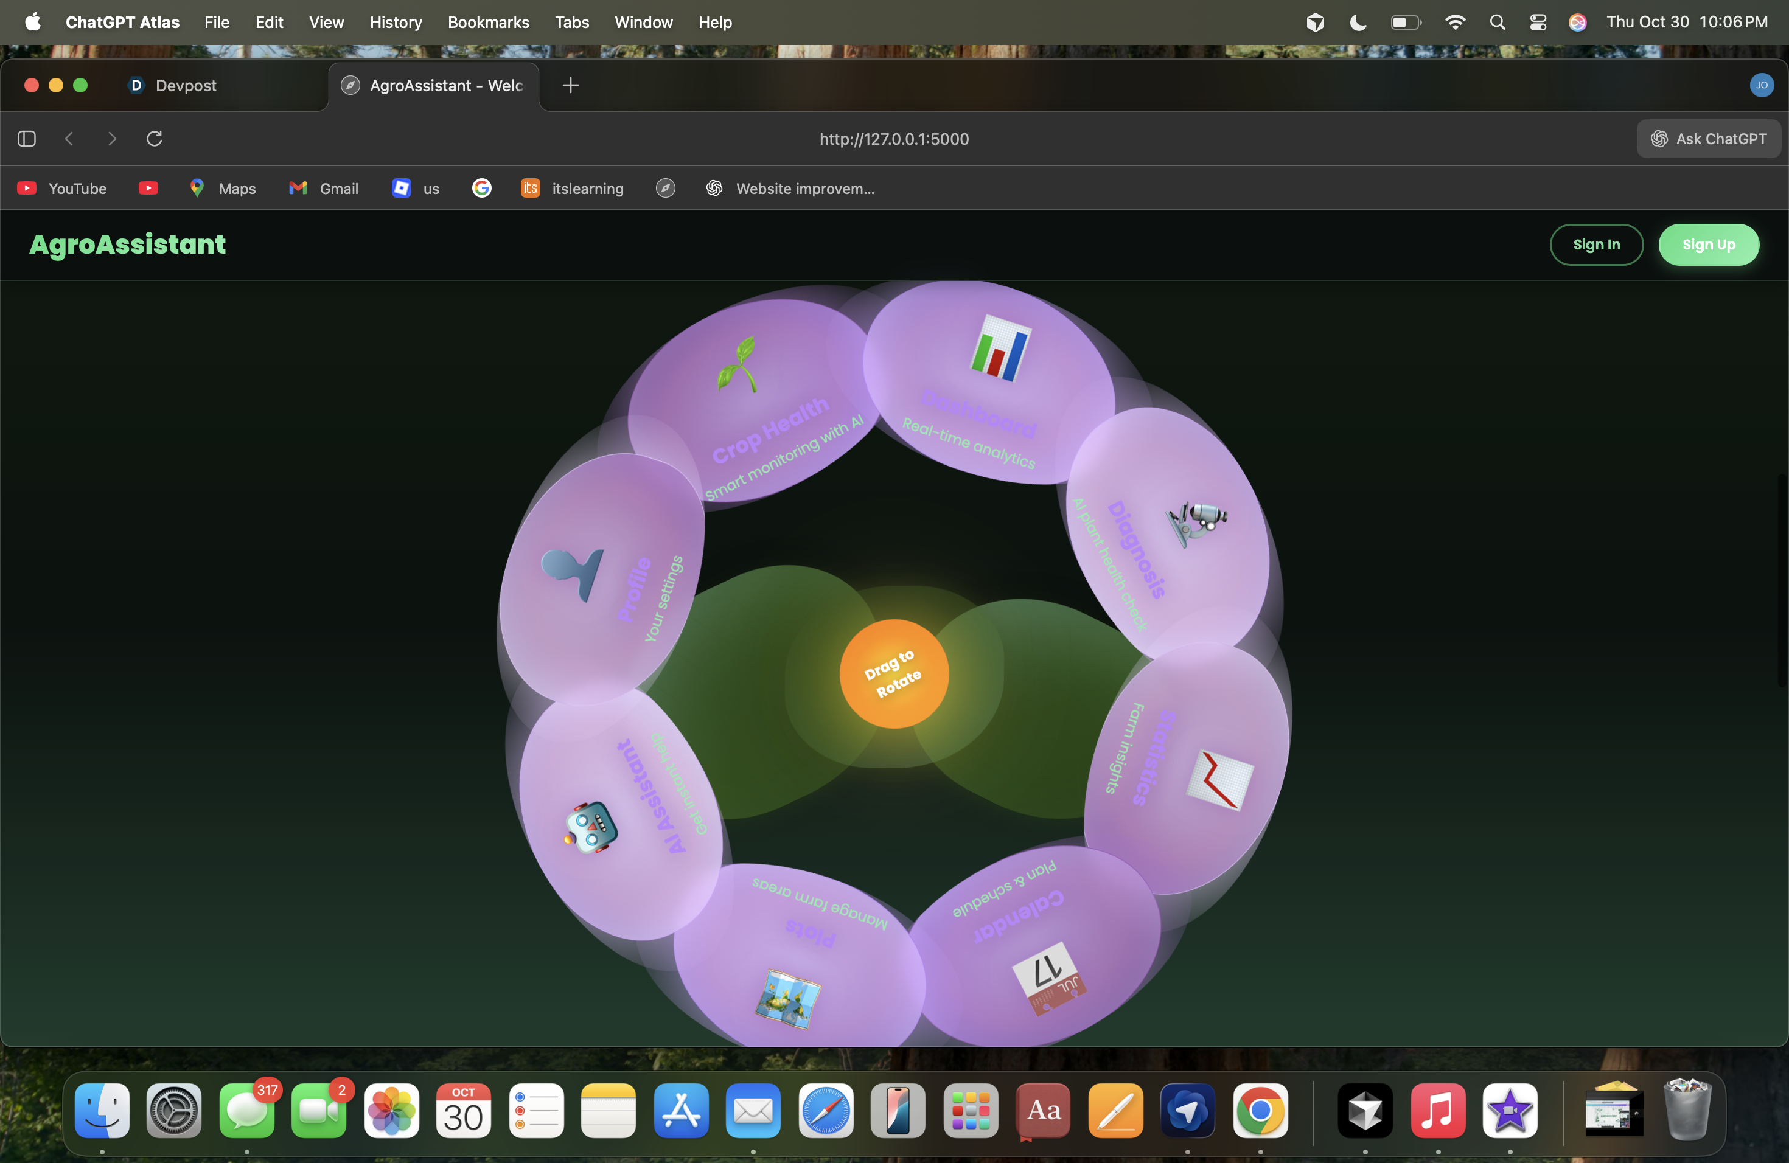Click the Crop Health seedling icon
Image resolution: width=1789 pixels, height=1163 pixels.
click(x=738, y=364)
